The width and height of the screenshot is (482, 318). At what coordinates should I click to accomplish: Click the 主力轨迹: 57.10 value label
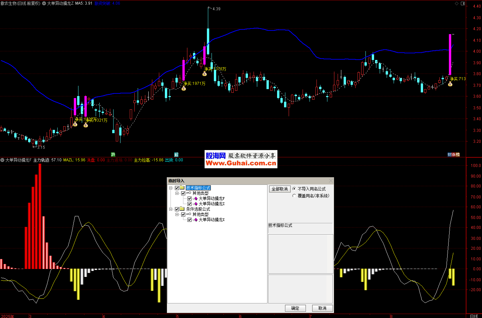(47, 160)
